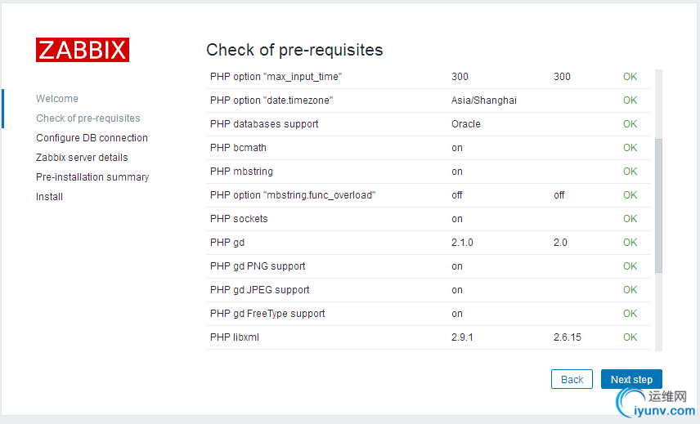
Task: Click the pre-requisites list scrollbar thumb
Action: pyautogui.click(x=658, y=206)
